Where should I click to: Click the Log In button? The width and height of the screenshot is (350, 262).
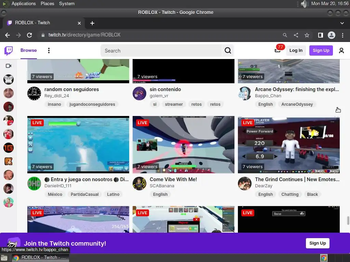[296, 50]
